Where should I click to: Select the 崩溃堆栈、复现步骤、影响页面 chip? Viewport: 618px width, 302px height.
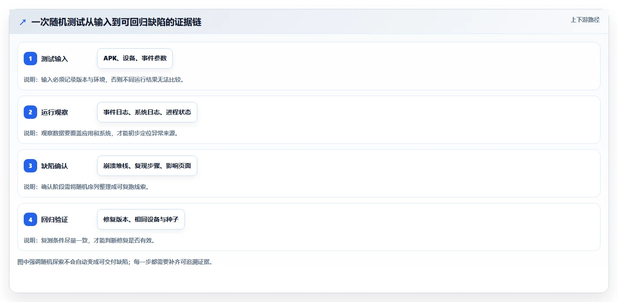[x=147, y=166]
